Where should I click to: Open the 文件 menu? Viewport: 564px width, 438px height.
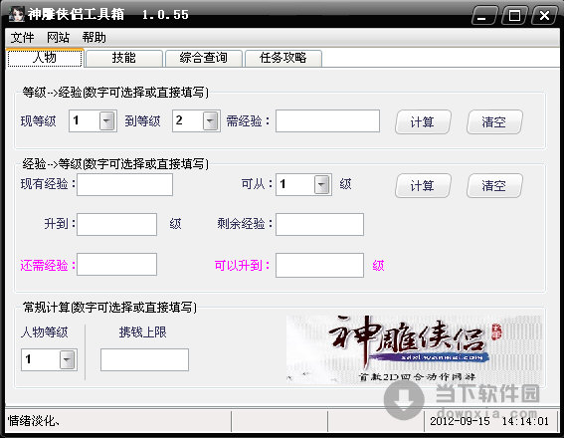(22, 38)
